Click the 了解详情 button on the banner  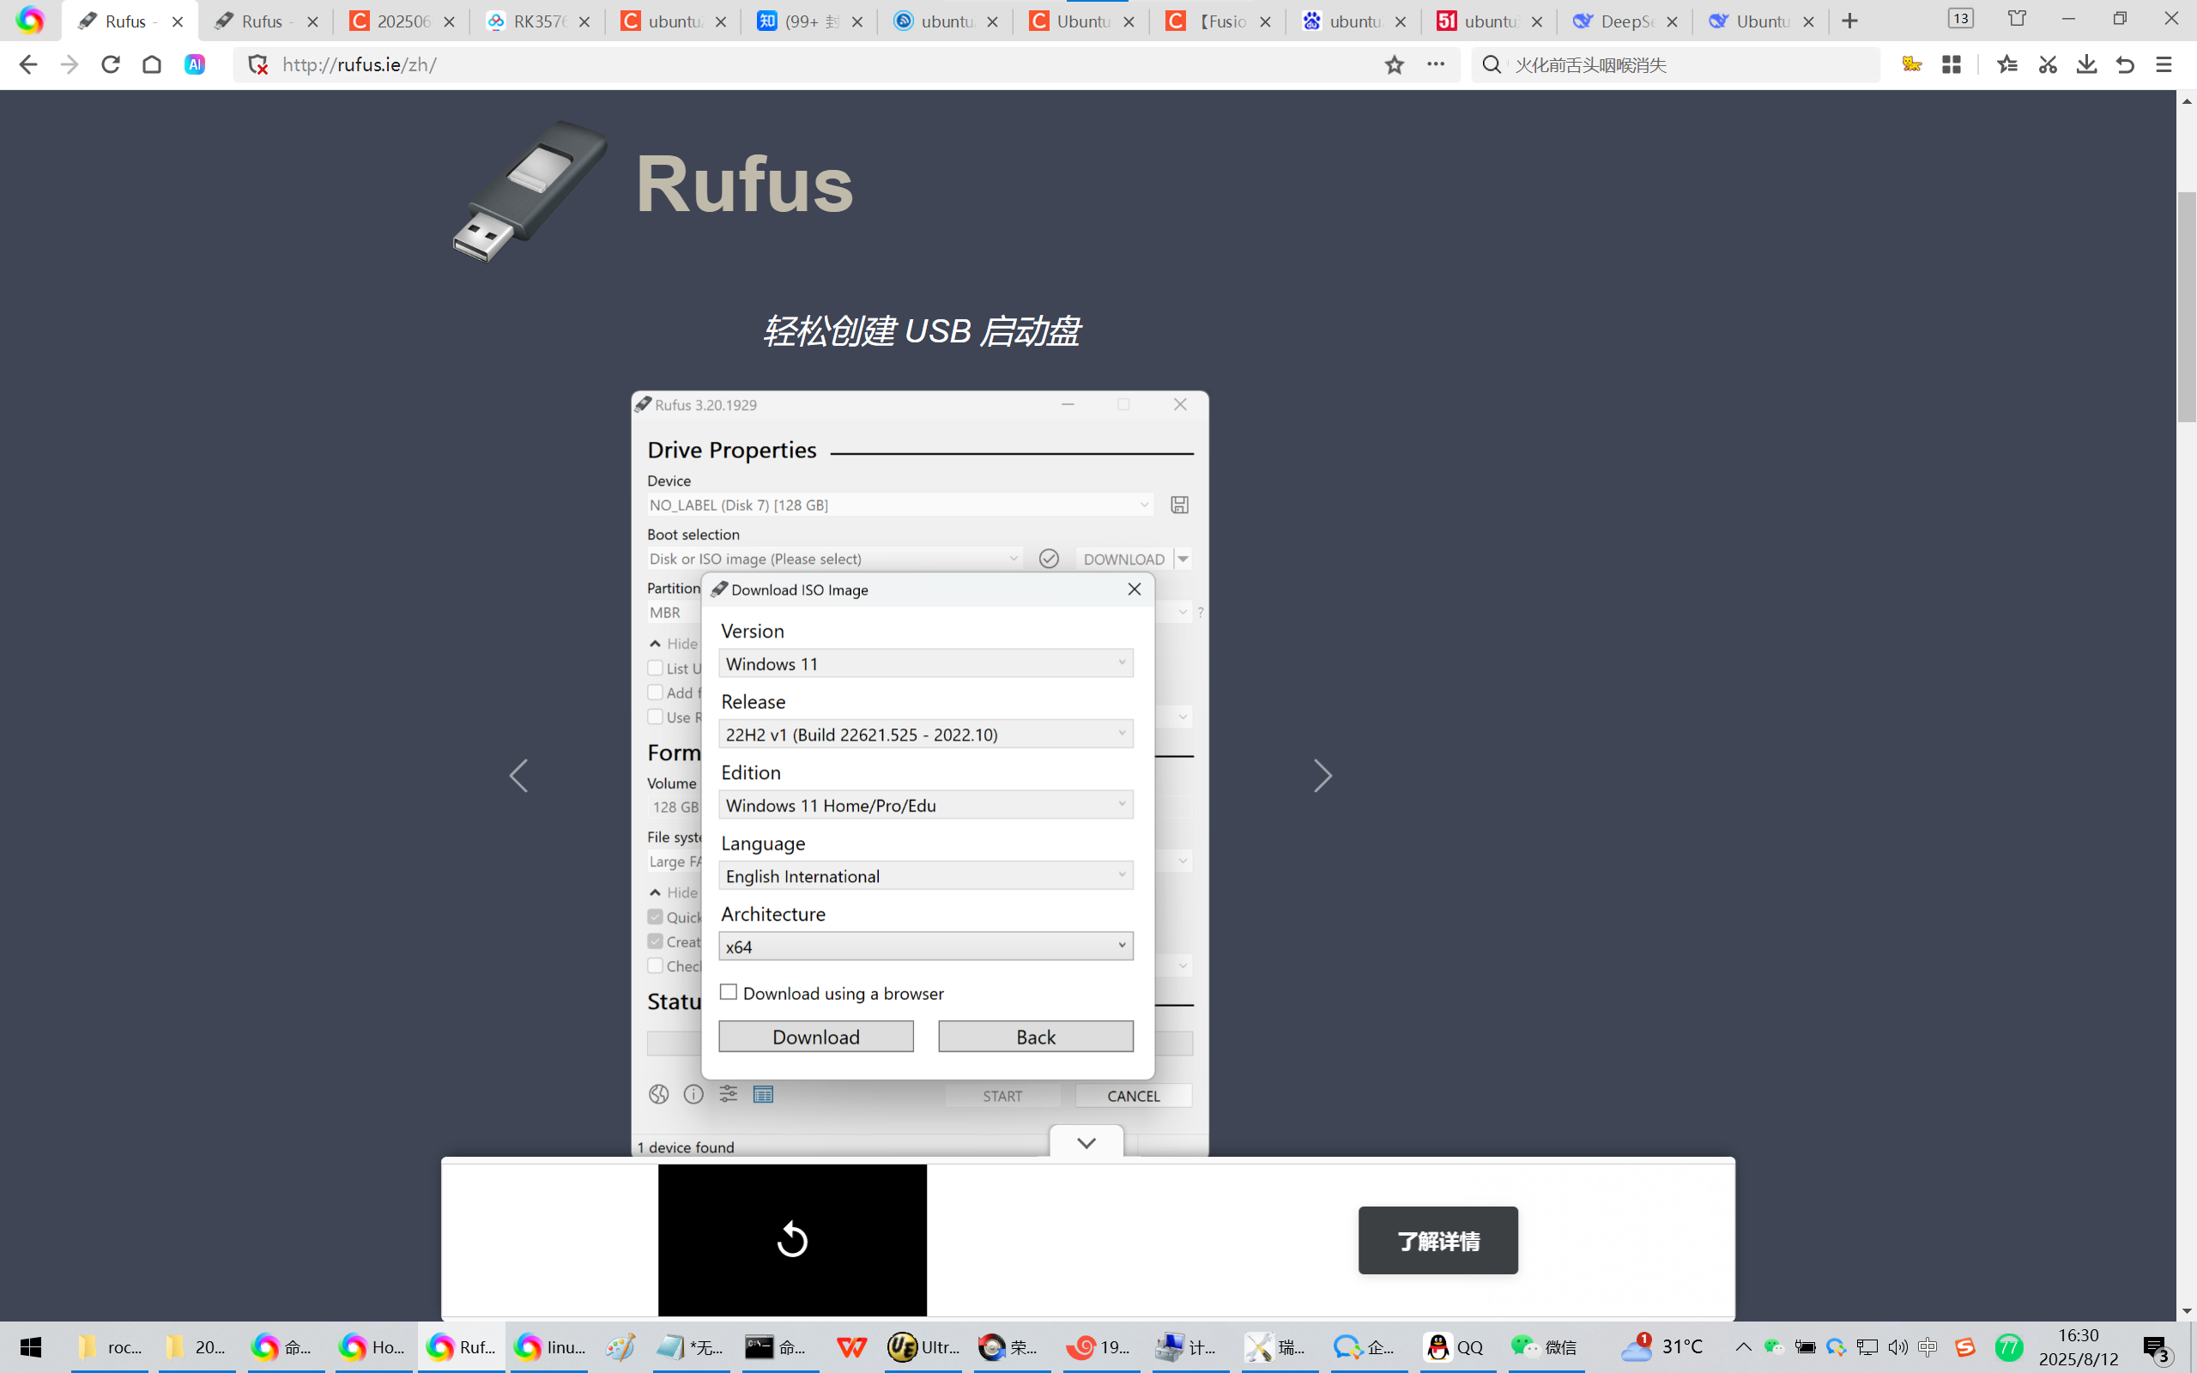[x=1437, y=1241]
